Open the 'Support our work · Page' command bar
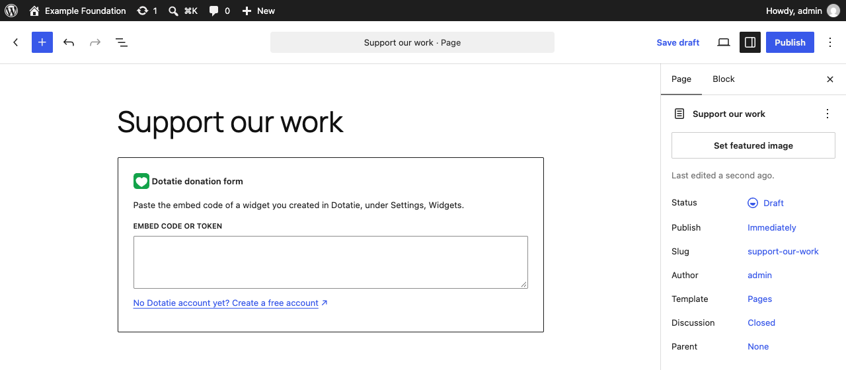846x370 pixels. point(412,42)
